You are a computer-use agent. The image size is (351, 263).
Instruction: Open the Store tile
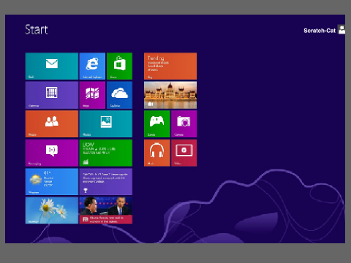pyautogui.click(x=119, y=66)
